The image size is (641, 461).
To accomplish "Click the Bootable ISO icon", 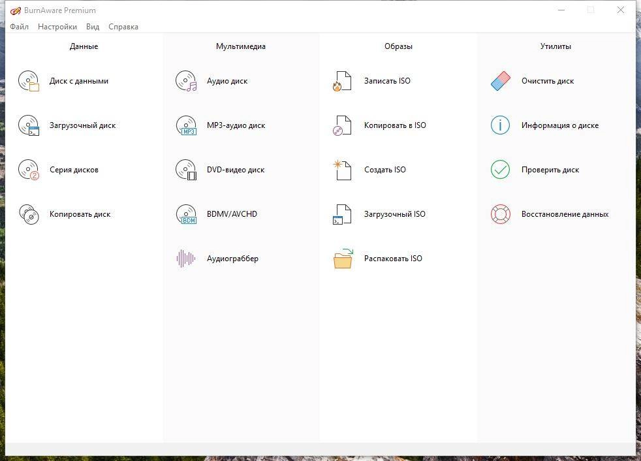I will [x=342, y=214].
